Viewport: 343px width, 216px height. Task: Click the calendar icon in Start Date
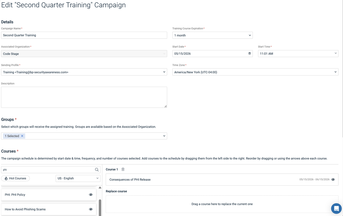250,54
